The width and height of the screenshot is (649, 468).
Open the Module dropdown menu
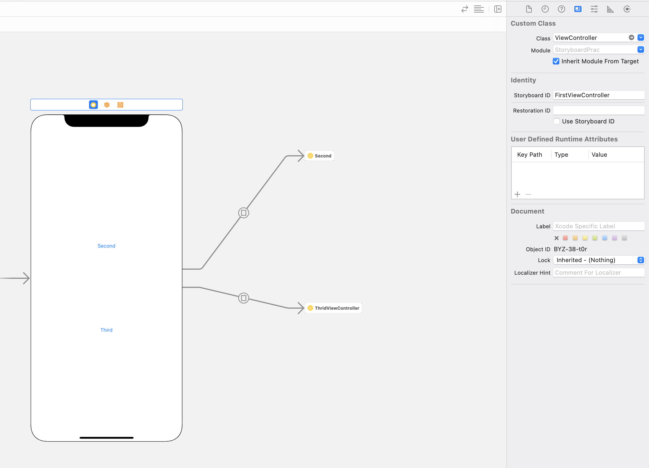click(641, 49)
